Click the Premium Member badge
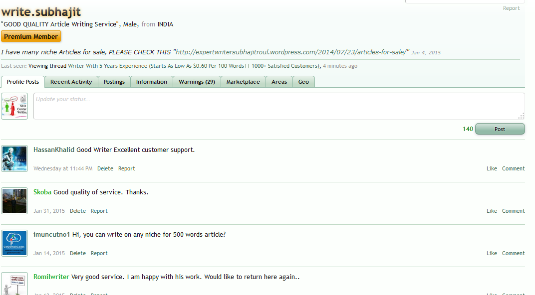Screen dimensions: 535x295 31,36
